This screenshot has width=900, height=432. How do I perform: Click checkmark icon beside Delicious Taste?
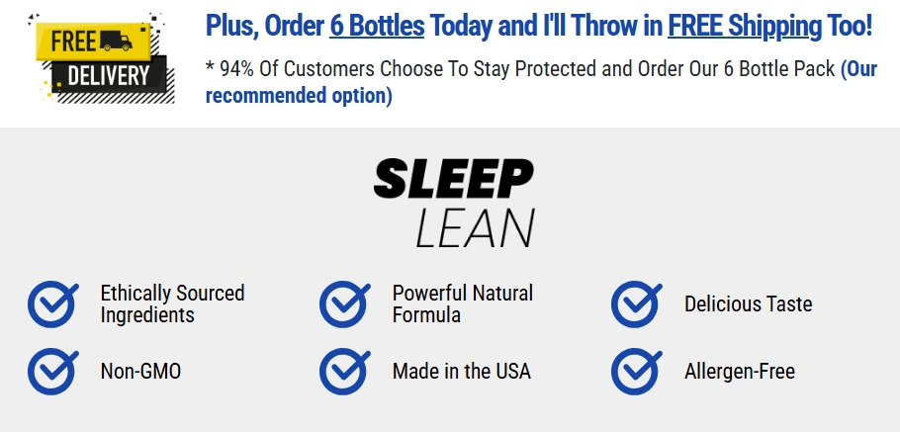pyautogui.click(x=636, y=304)
